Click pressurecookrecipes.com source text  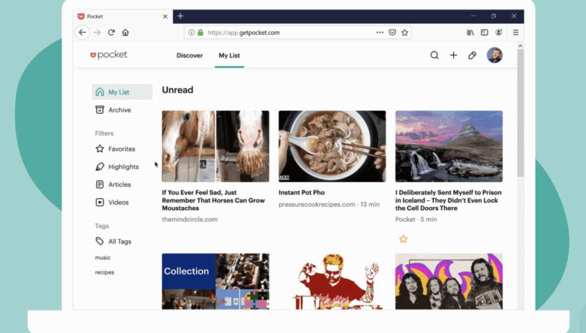pyautogui.click(x=317, y=204)
